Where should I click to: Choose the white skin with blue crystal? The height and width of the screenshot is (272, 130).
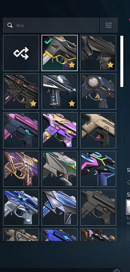point(21,208)
